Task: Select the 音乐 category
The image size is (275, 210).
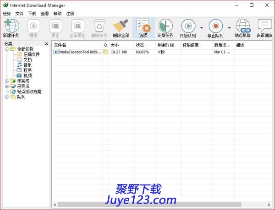Action: tap(27, 65)
